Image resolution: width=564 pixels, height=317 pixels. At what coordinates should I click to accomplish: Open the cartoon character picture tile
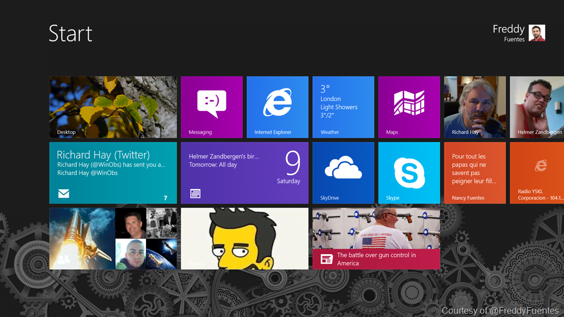coord(245,238)
